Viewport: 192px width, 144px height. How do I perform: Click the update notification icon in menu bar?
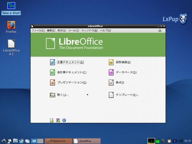pos(160,30)
